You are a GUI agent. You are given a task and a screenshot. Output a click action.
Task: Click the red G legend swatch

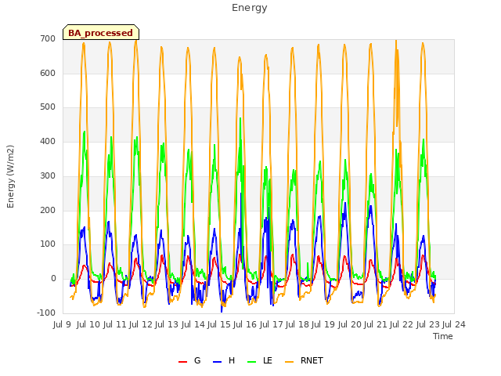182,362
